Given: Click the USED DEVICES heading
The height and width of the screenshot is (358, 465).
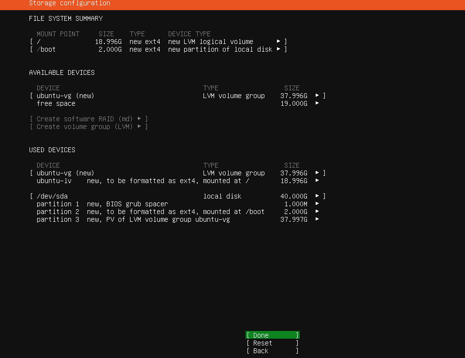Looking at the screenshot, I should [52, 150].
